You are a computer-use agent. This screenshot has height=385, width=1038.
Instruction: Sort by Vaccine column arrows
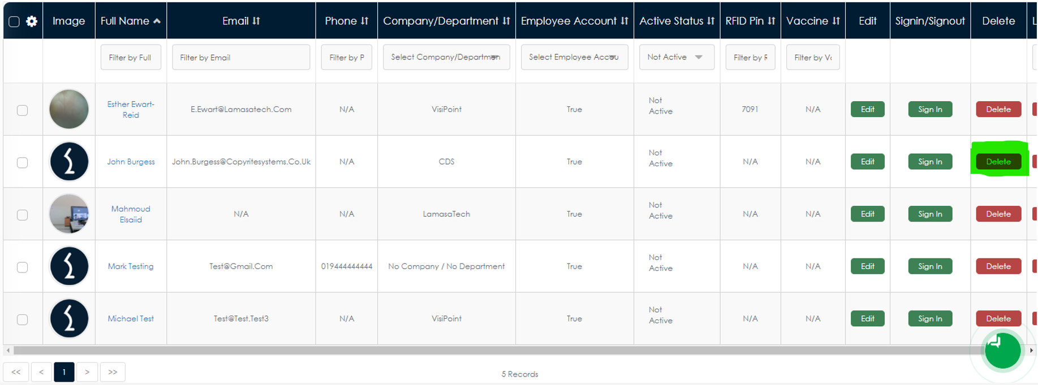835,21
